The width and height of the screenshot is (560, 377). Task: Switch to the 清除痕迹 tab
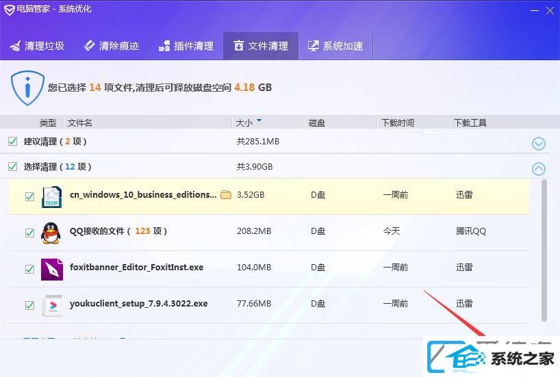click(x=112, y=46)
